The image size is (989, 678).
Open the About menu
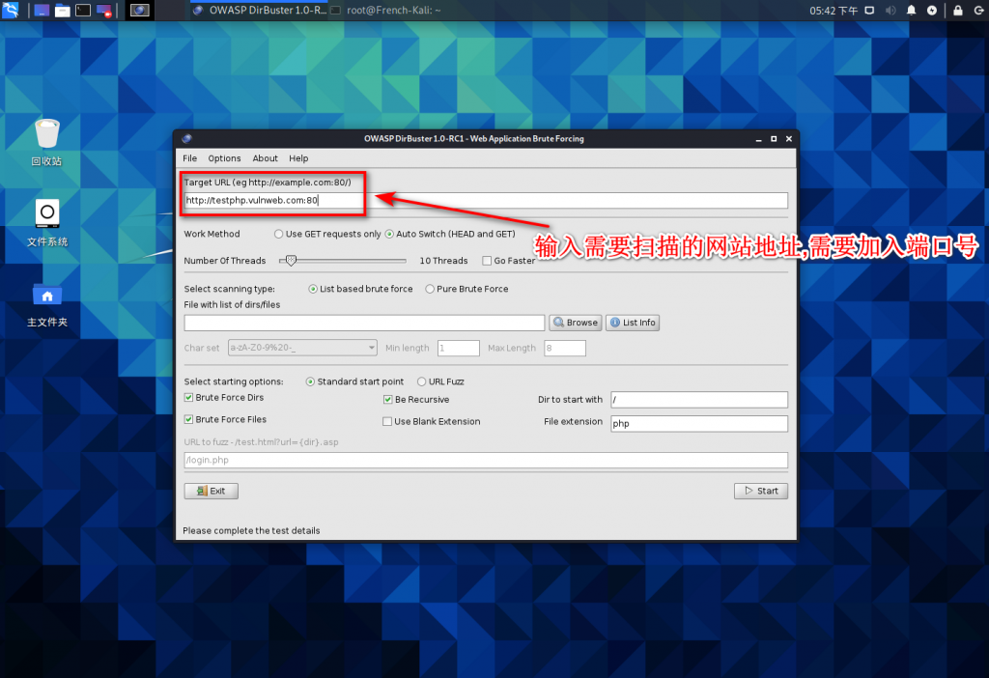(x=265, y=158)
